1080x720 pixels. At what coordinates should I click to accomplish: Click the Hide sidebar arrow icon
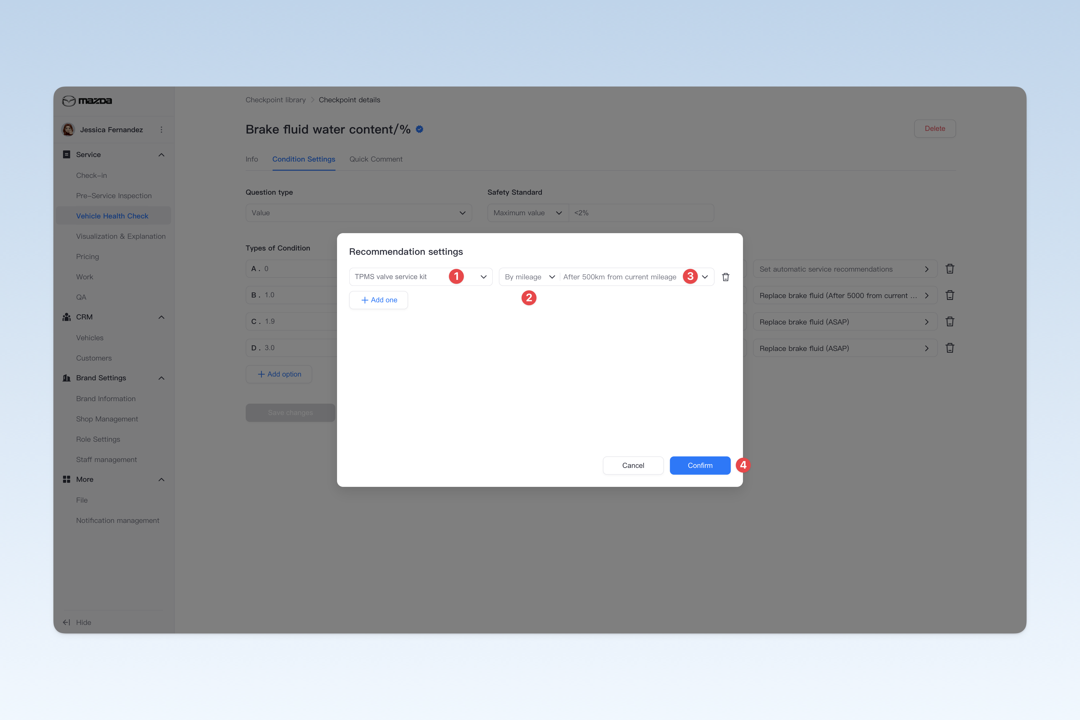66,622
